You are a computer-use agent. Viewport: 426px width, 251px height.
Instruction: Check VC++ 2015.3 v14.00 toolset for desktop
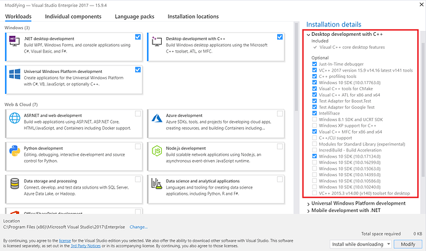(314, 193)
